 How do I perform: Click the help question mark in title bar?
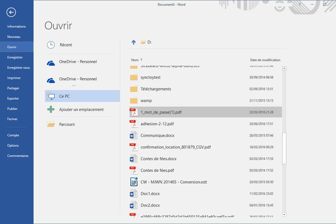(x=300, y=4)
